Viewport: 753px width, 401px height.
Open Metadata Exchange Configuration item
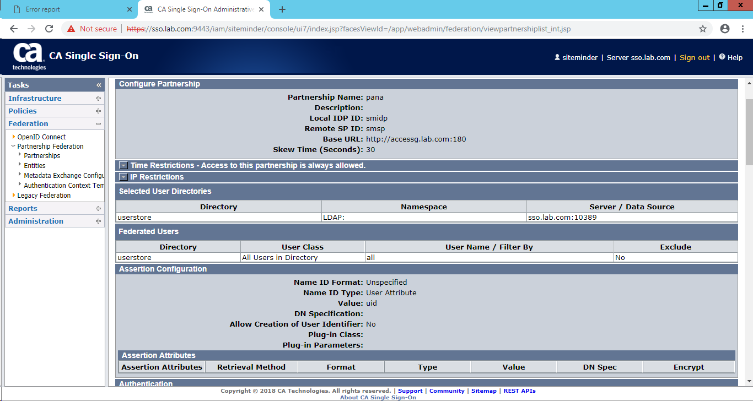[64, 175]
